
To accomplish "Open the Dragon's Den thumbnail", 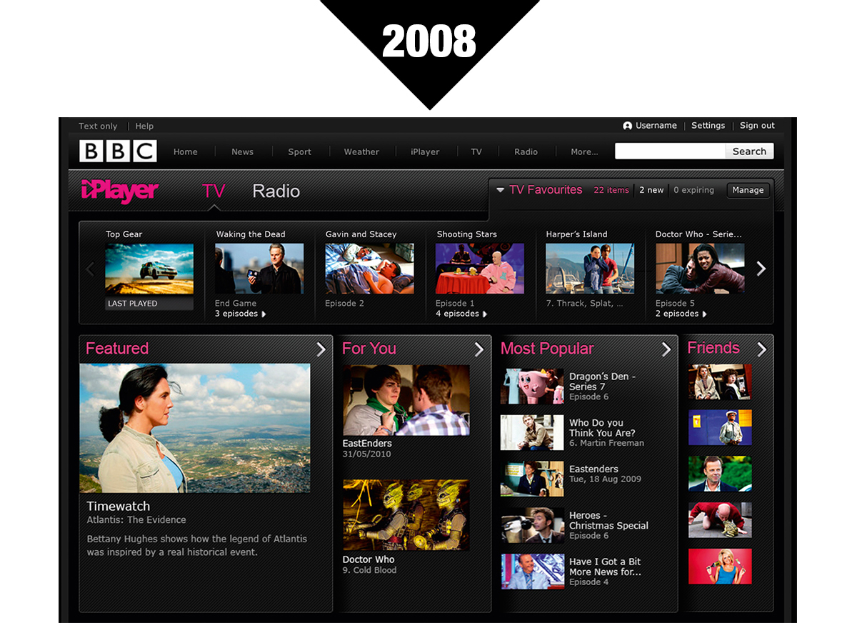I will 532,387.
